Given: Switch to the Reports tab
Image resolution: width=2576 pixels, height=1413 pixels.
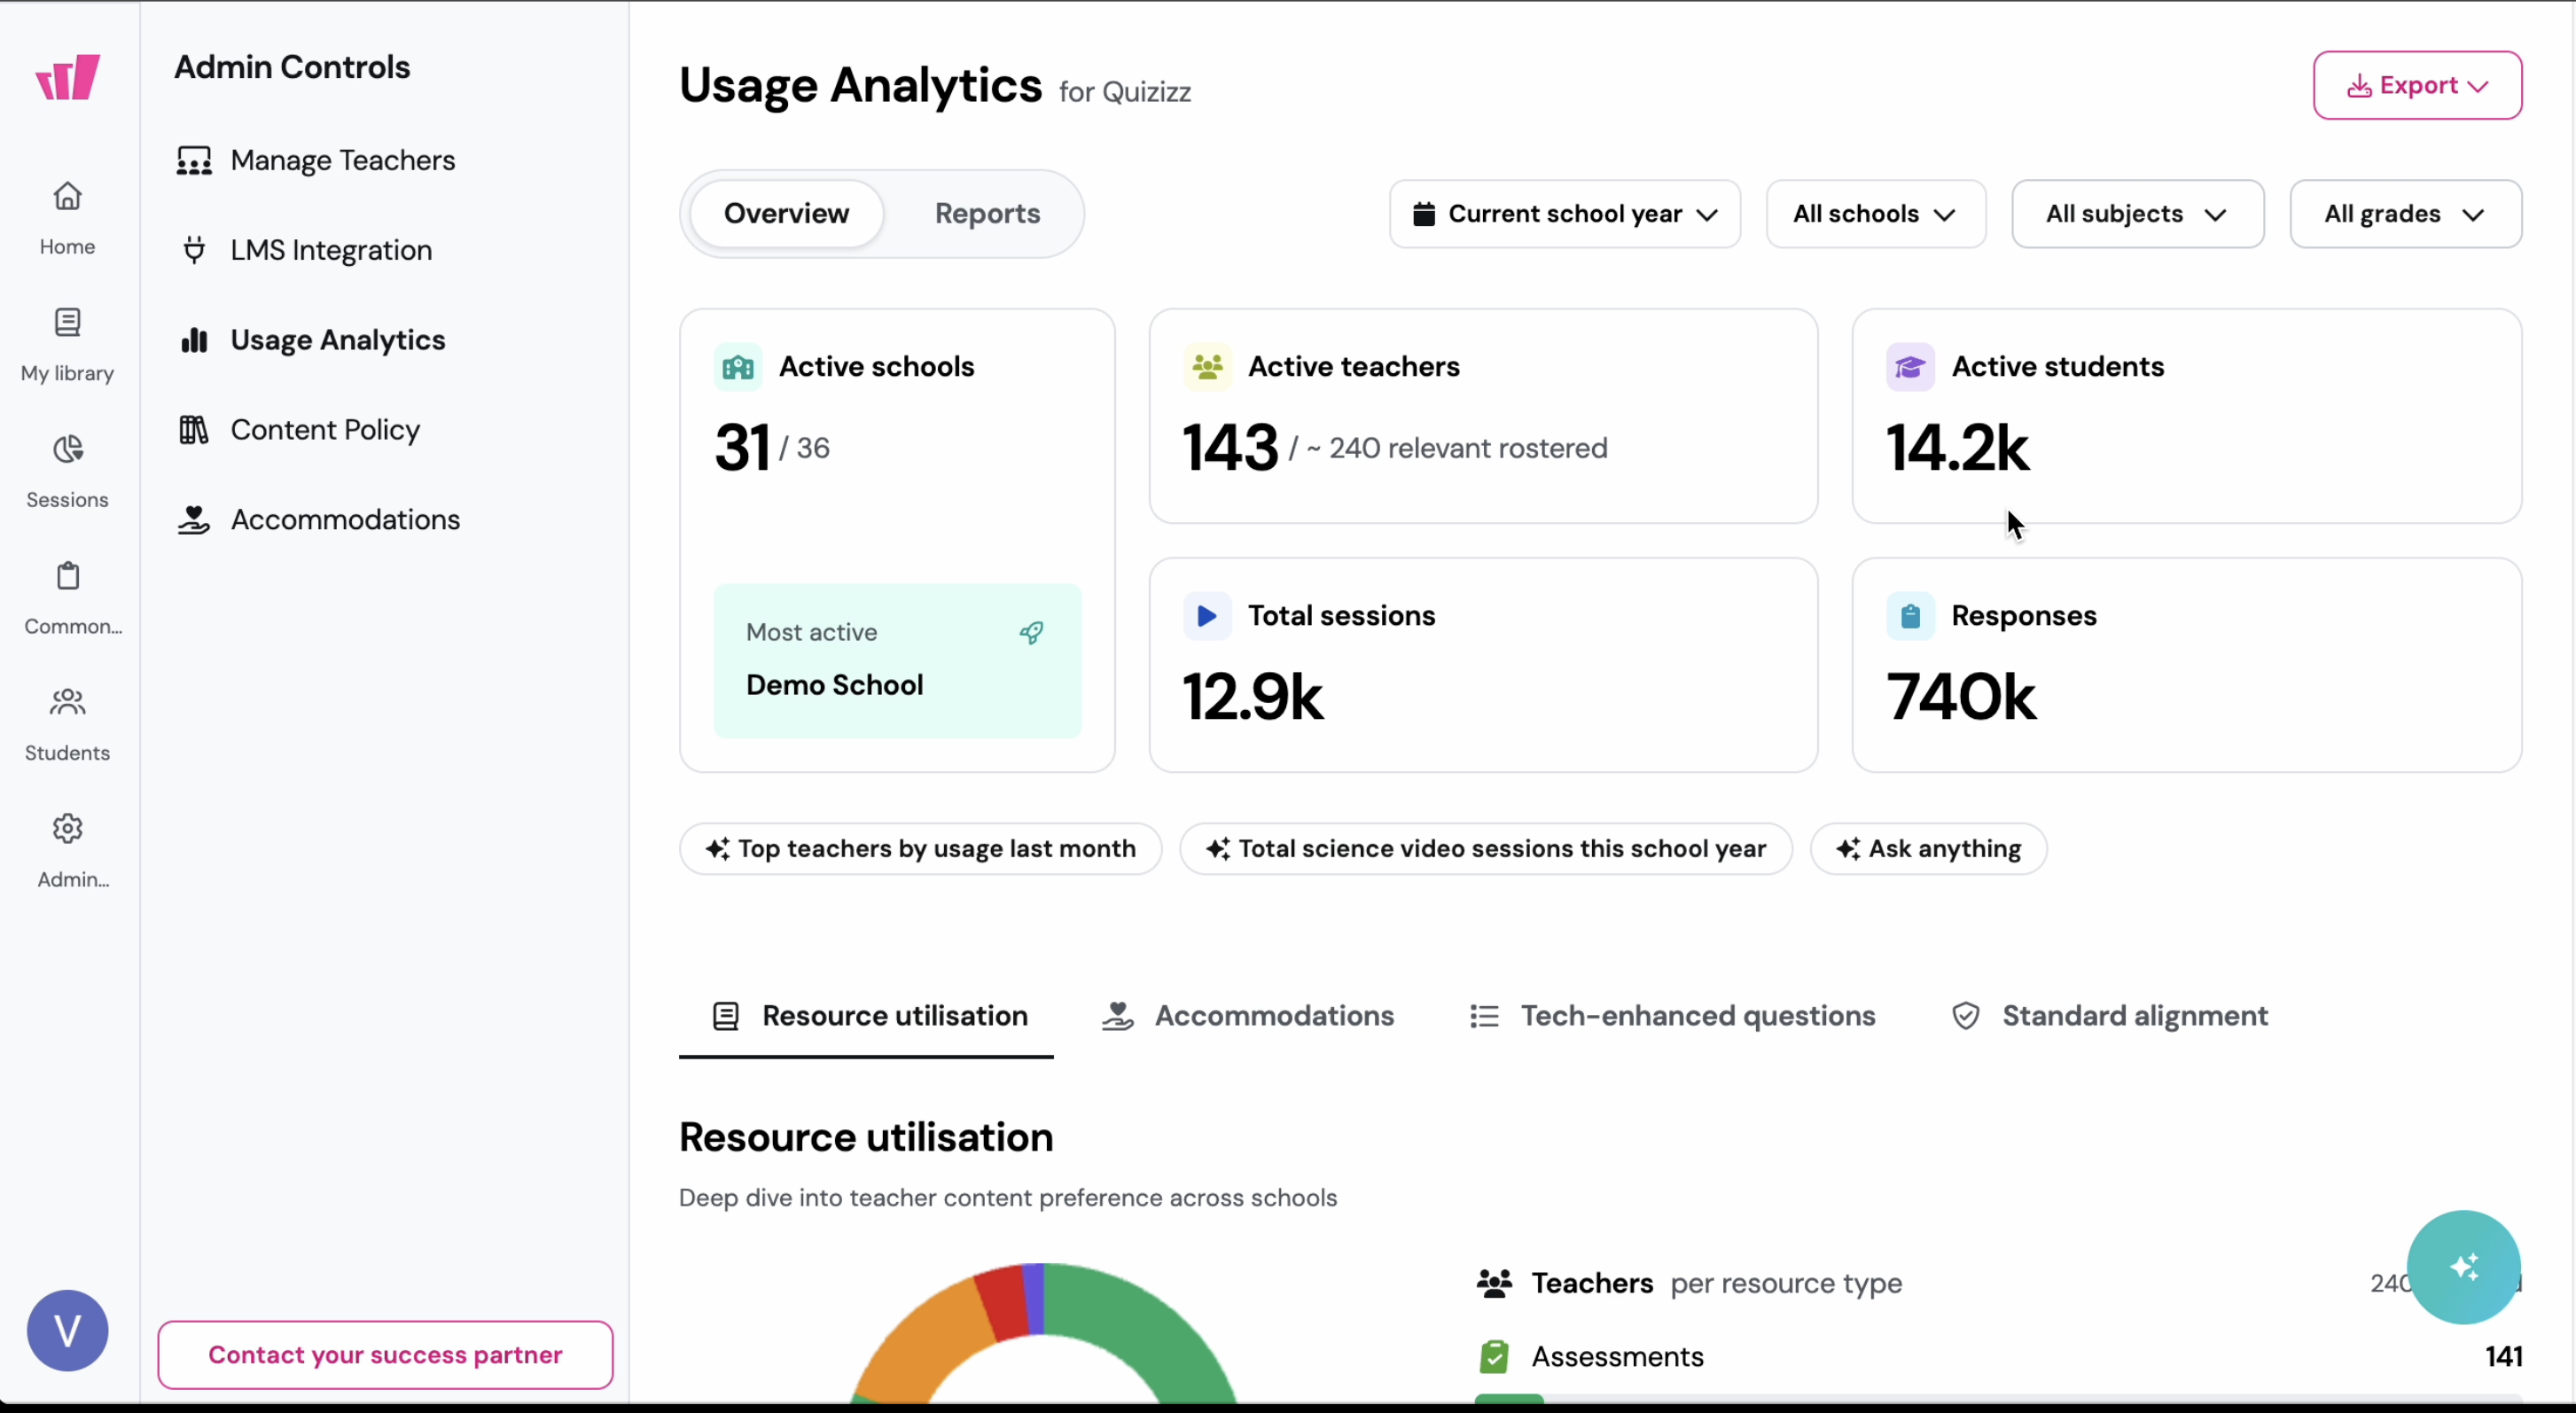Looking at the screenshot, I should click(986, 213).
